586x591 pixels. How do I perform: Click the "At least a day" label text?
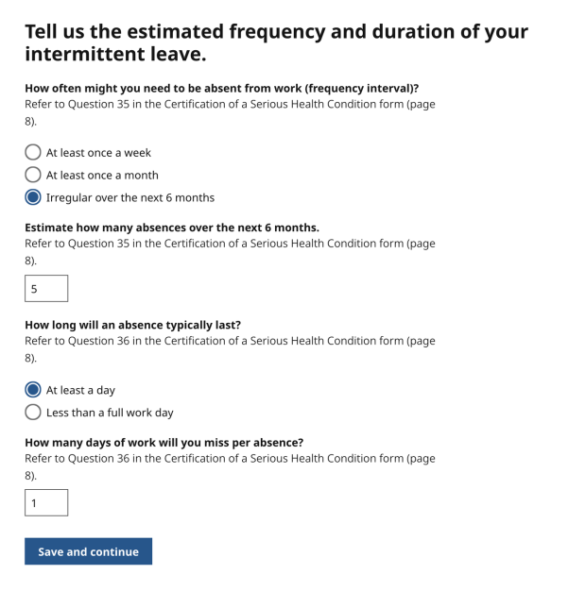coord(80,390)
